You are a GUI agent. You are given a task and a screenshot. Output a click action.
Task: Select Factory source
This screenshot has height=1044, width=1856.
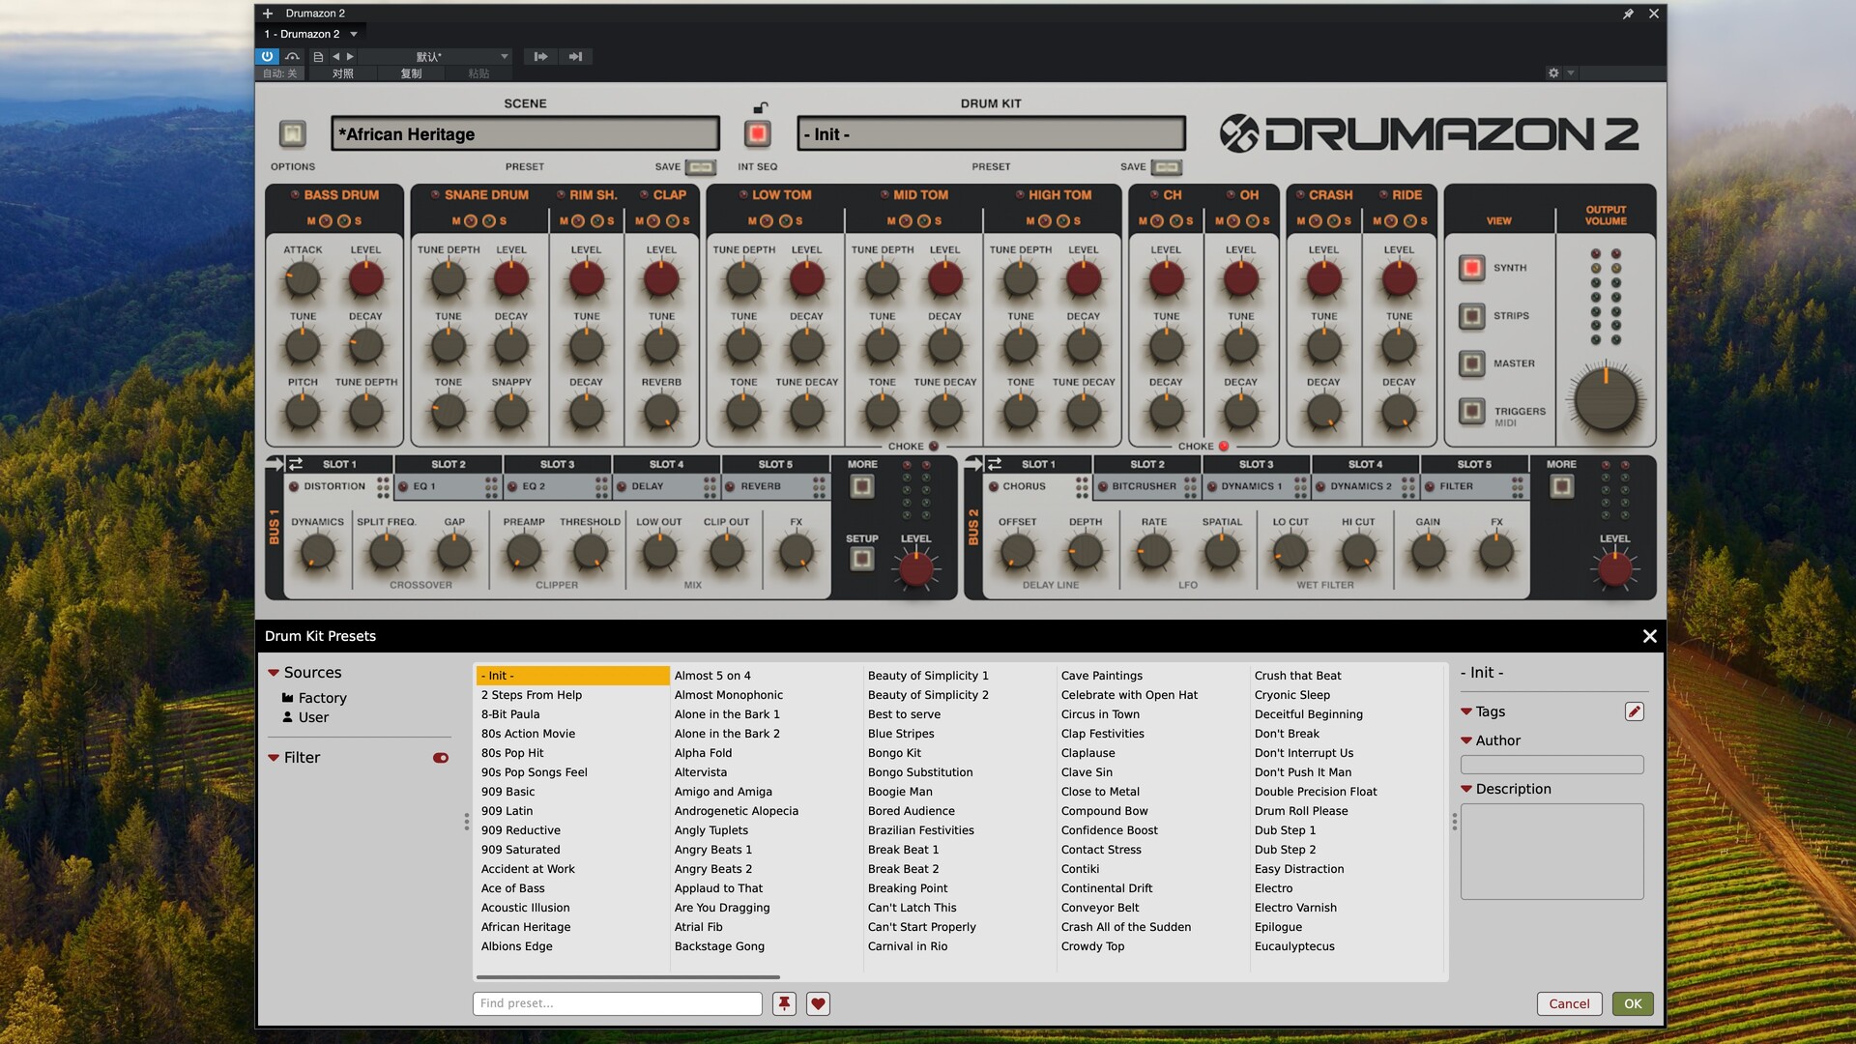pos(314,698)
